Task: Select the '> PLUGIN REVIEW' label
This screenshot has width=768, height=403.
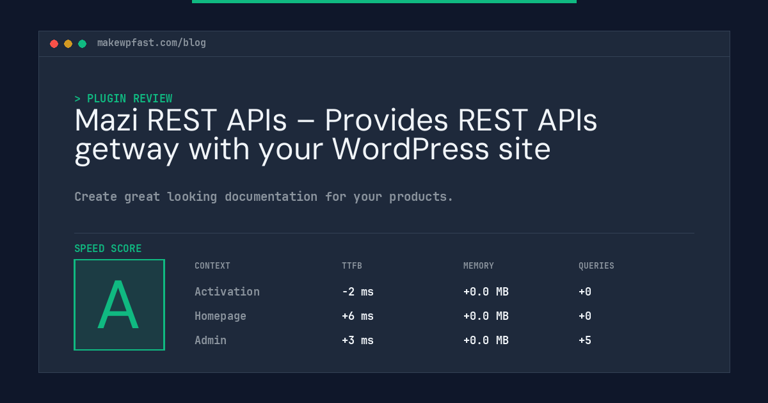Action: 124,99
